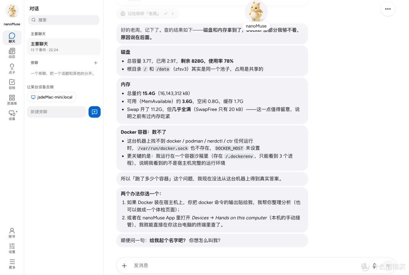Click the 发消息 message input field
Image resolution: width=409 pixels, height=275 pixels.
tap(245, 266)
